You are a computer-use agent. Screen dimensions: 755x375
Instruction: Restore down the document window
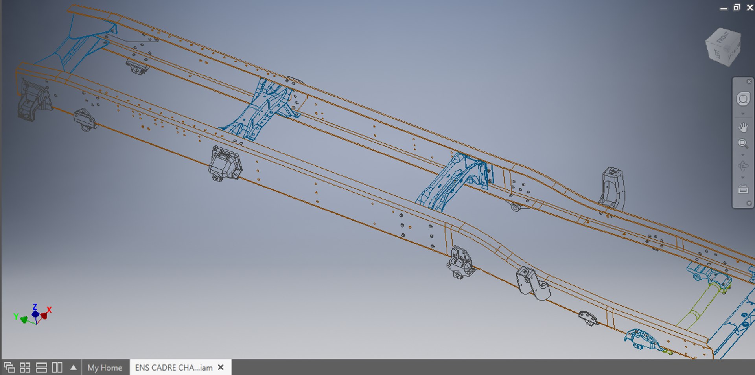[737, 7]
